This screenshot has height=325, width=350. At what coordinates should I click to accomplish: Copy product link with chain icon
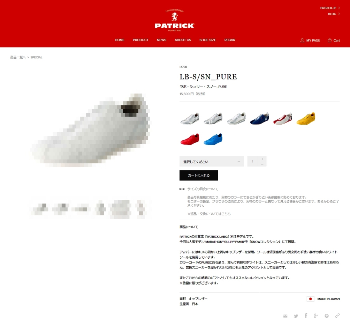pos(337,315)
